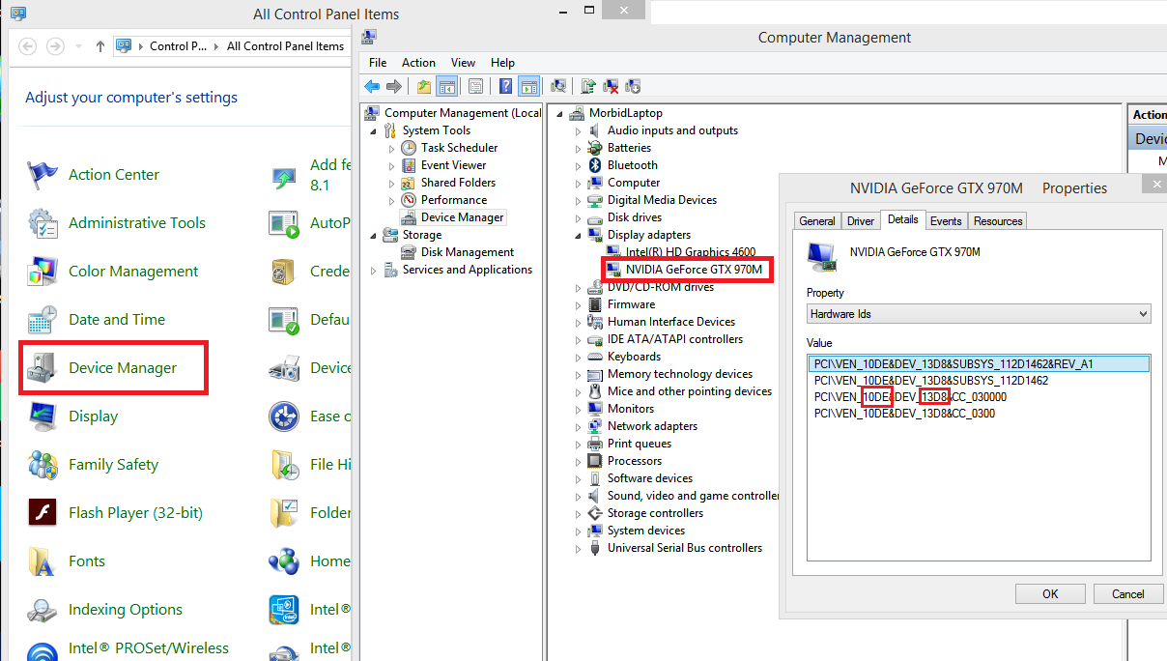Click the blue Help question mark icon

(505, 86)
